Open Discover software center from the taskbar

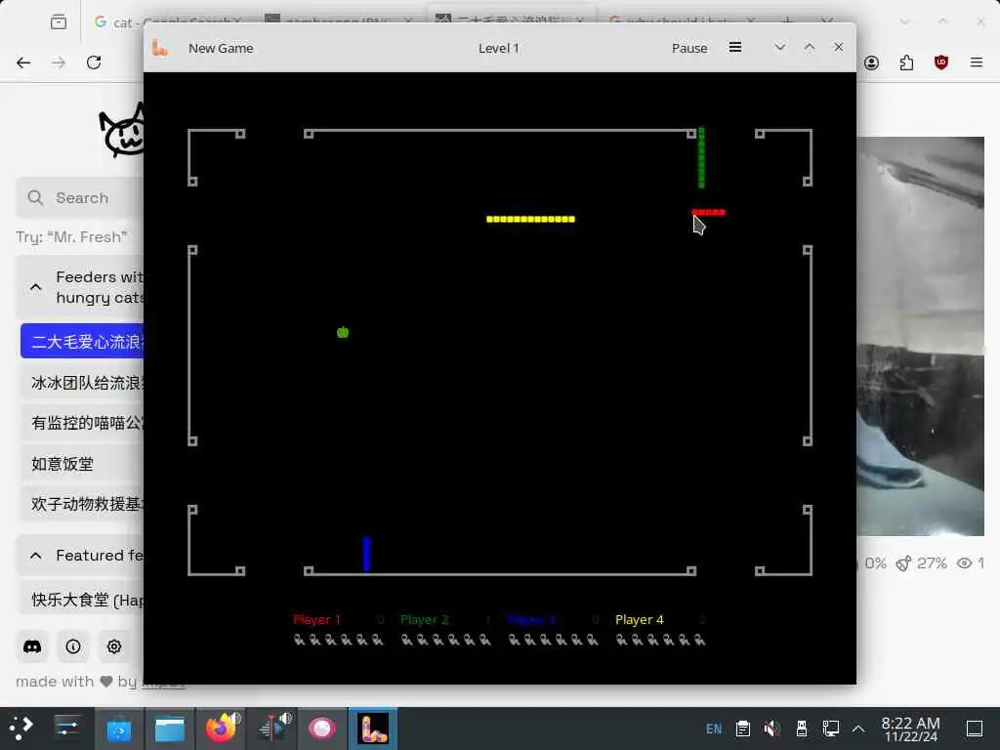118,729
